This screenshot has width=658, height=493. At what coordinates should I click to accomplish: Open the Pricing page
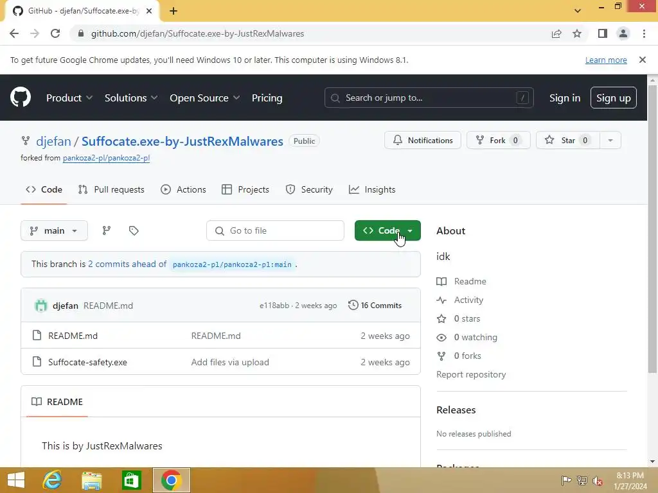[267, 98]
